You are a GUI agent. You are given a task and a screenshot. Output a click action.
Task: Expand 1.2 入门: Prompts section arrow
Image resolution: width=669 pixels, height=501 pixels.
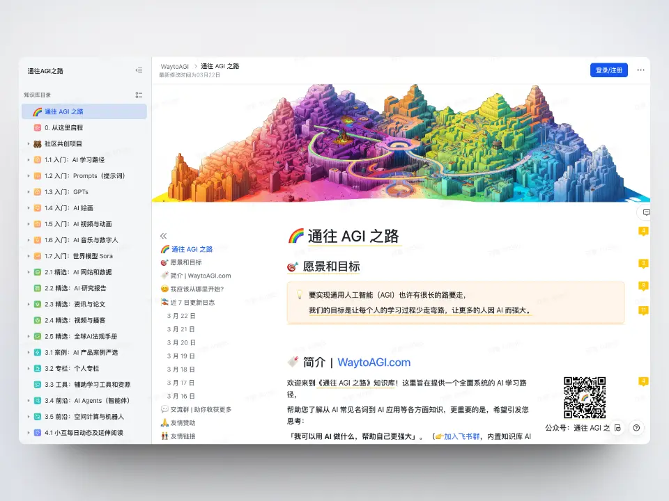coord(29,176)
